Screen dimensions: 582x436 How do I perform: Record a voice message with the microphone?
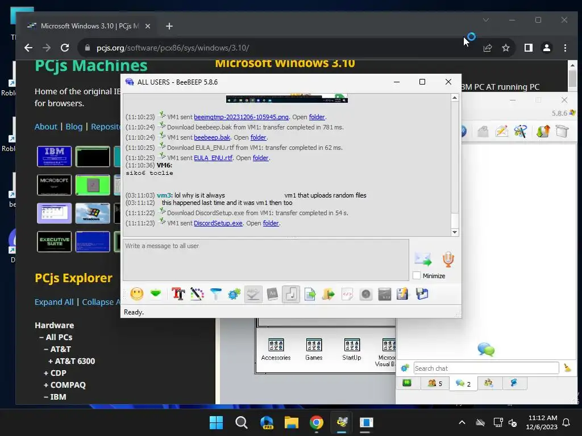coord(448,259)
